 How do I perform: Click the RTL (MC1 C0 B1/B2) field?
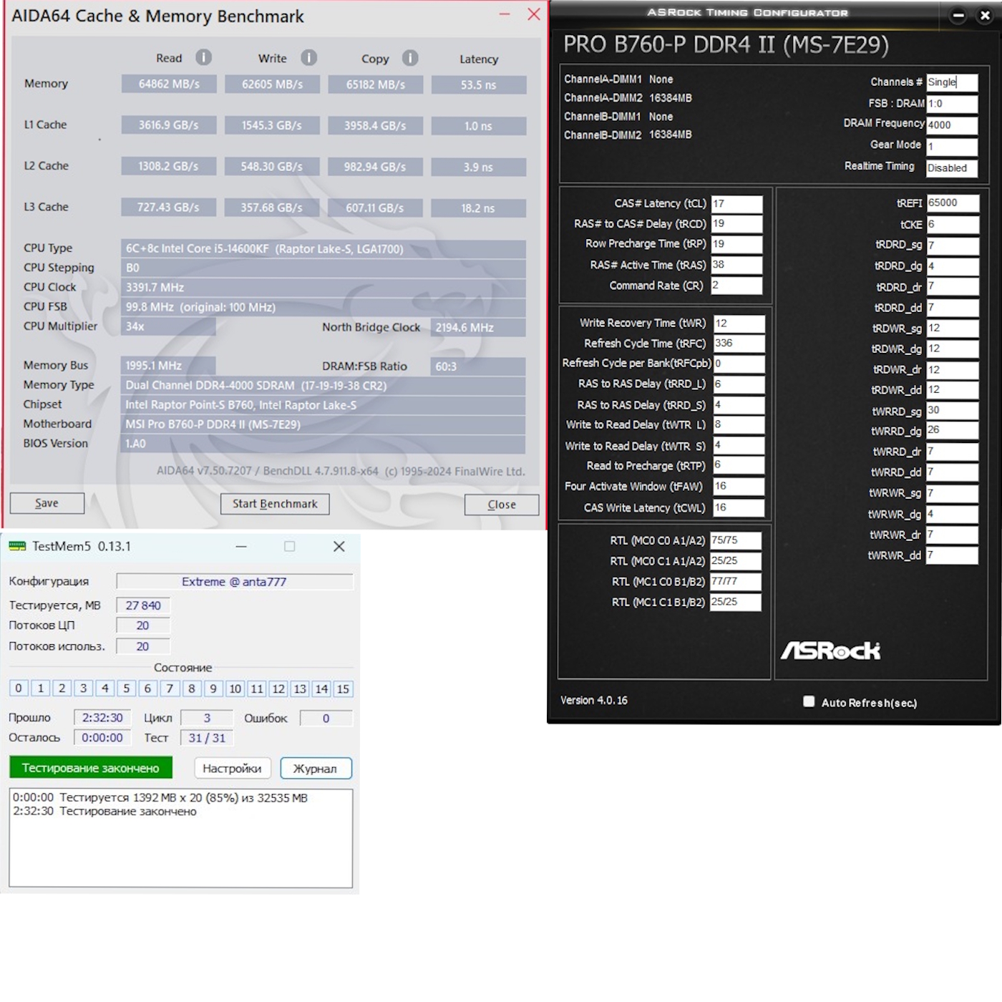tap(736, 582)
